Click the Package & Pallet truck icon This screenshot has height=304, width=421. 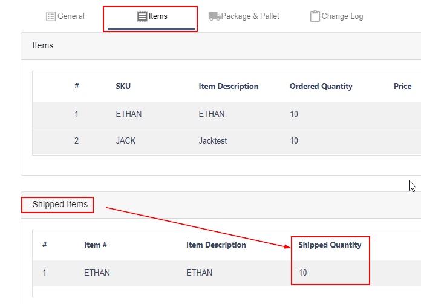pyautogui.click(x=214, y=16)
